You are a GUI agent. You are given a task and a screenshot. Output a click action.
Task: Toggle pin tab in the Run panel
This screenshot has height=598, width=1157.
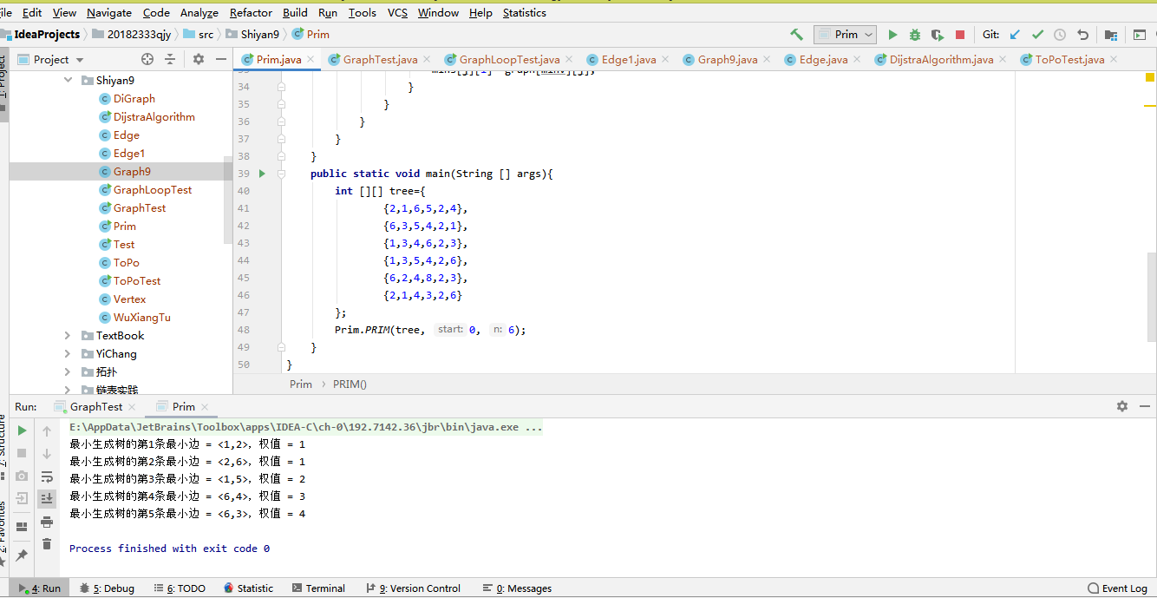22,555
